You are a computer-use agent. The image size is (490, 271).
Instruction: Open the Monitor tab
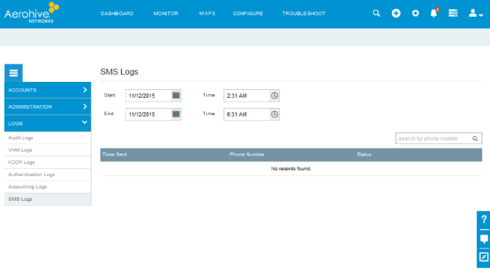(x=166, y=14)
